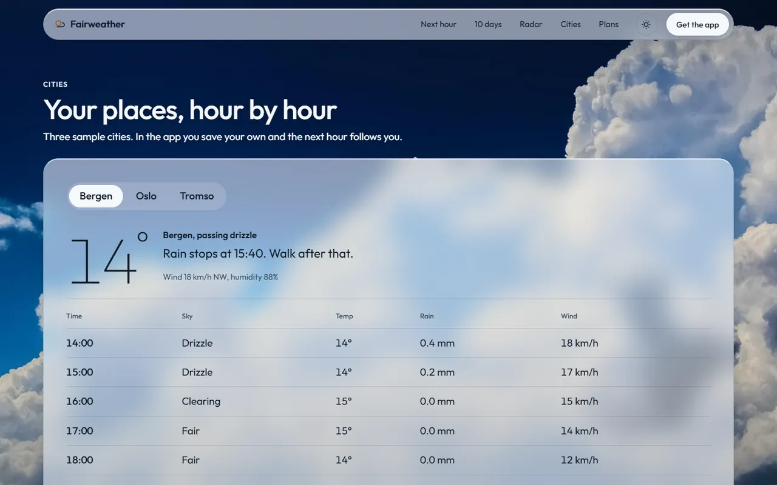Click the Wind column header
Screen dimensions: 777x485
click(x=569, y=316)
